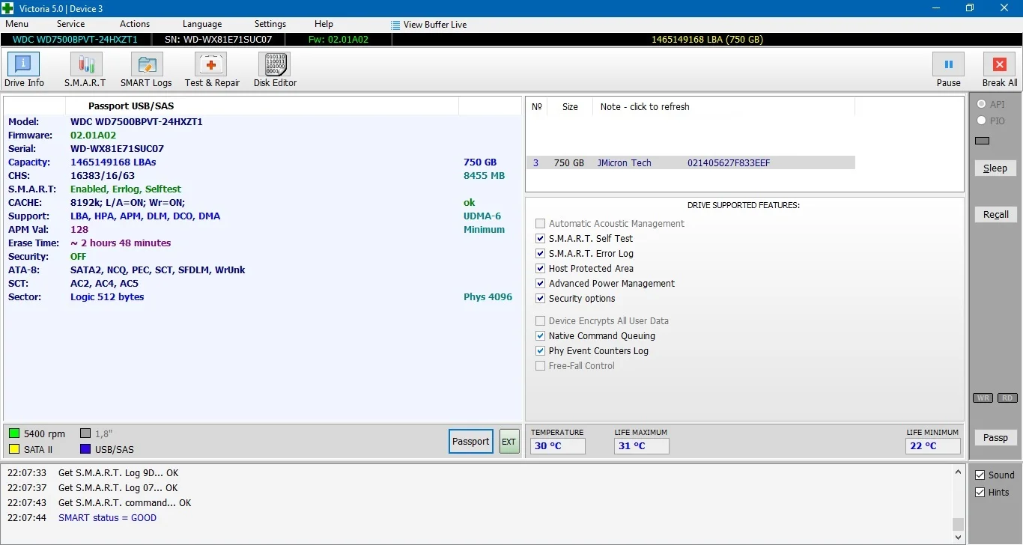This screenshot has height=545, width=1023.
Task: Click the EXT button
Action: [509, 442]
